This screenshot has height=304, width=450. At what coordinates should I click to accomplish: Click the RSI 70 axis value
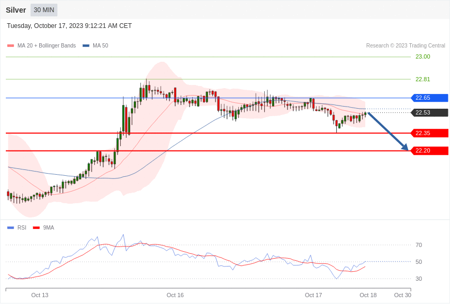419,245
